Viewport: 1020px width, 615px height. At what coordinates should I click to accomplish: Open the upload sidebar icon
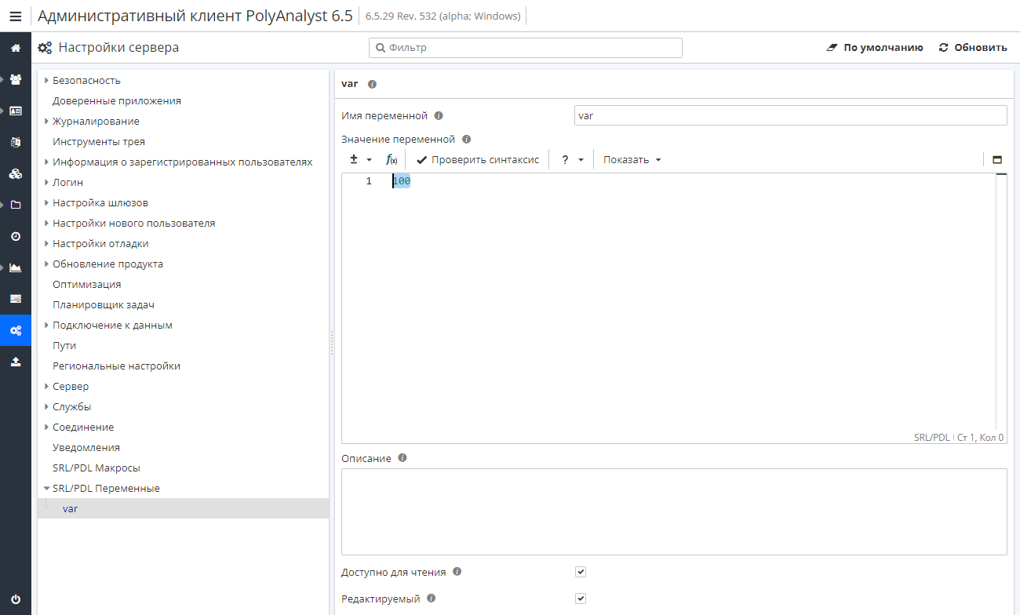pyautogui.click(x=15, y=362)
